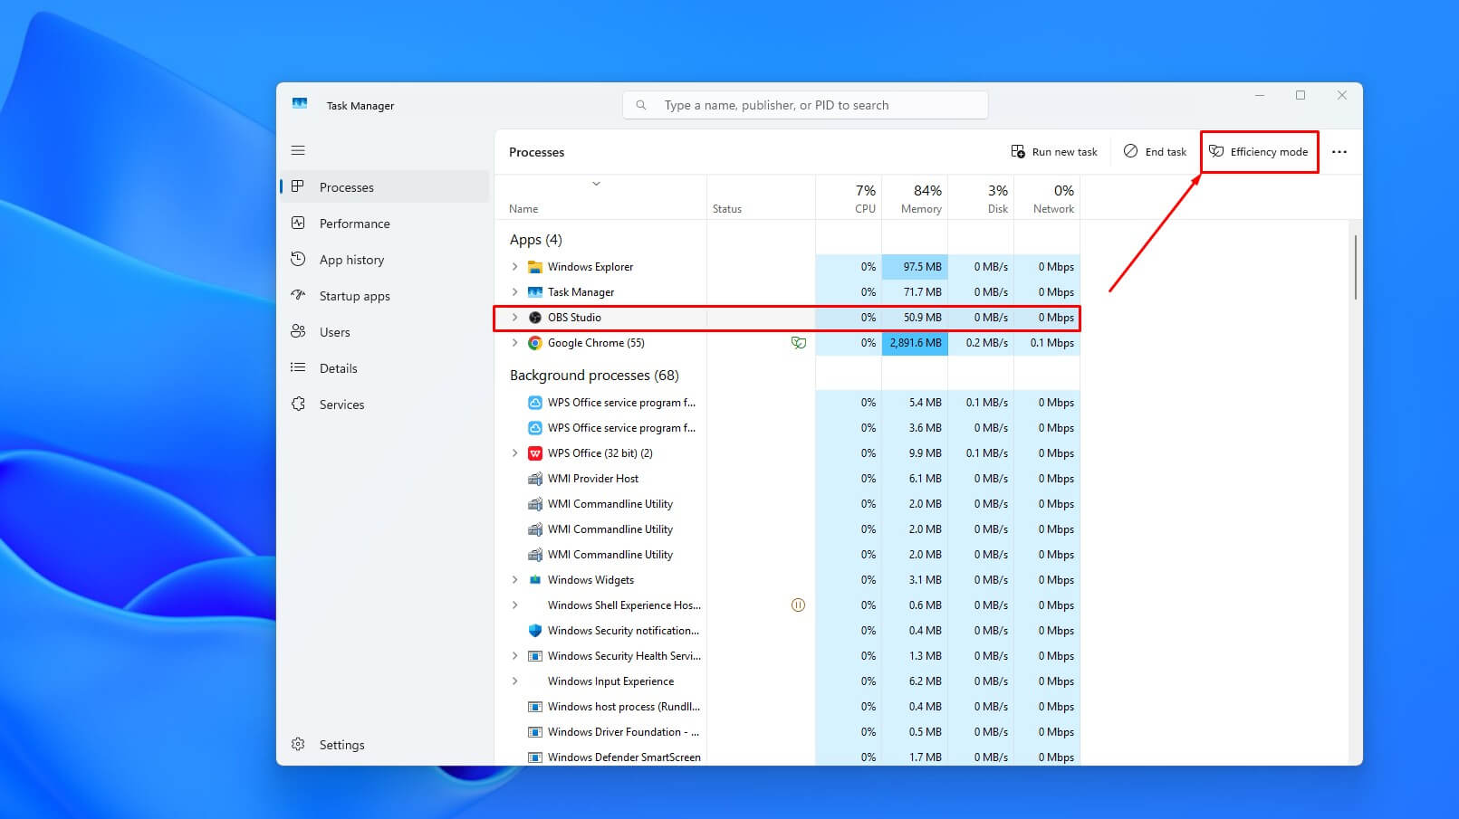The image size is (1459, 819).
Task: Toggle Efficiency mode for the selected process
Action: point(1259,152)
